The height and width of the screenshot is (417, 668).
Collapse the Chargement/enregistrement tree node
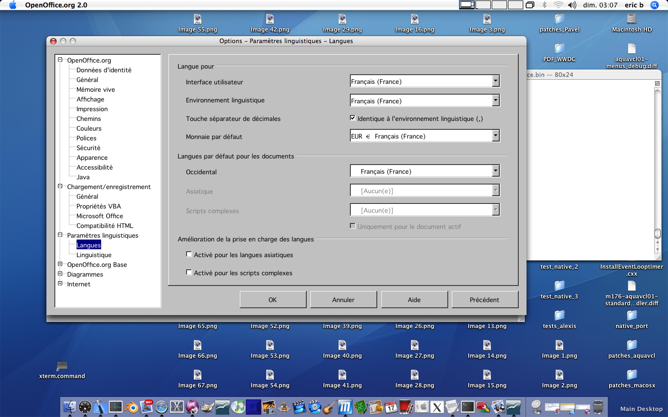[x=60, y=186]
